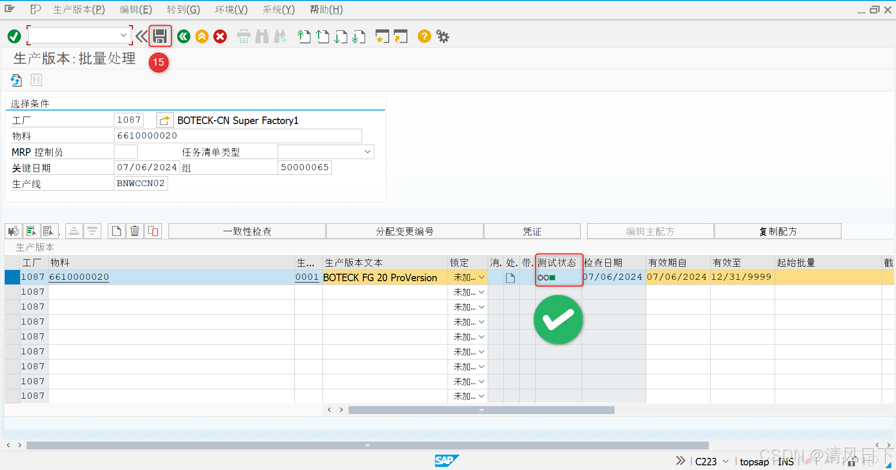The width and height of the screenshot is (896, 470).
Task: Click the 生产线 field showing BNWCCN02
Action: coord(140,183)
